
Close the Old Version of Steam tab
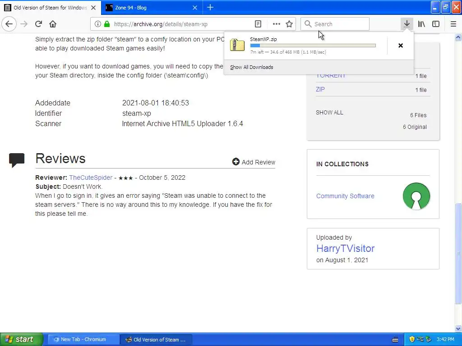(93, 8)
